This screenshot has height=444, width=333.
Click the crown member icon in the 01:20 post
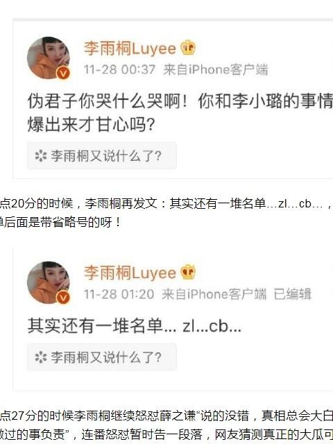pyautogui.click(x=188, y=272)
